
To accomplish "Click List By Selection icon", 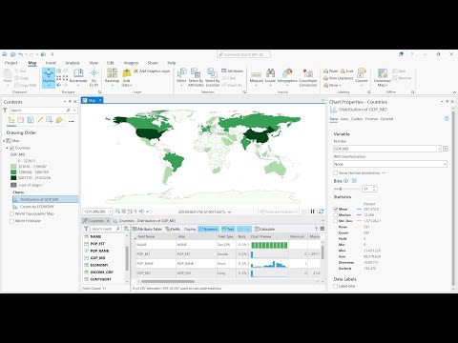I will click(x=31, y=120).
